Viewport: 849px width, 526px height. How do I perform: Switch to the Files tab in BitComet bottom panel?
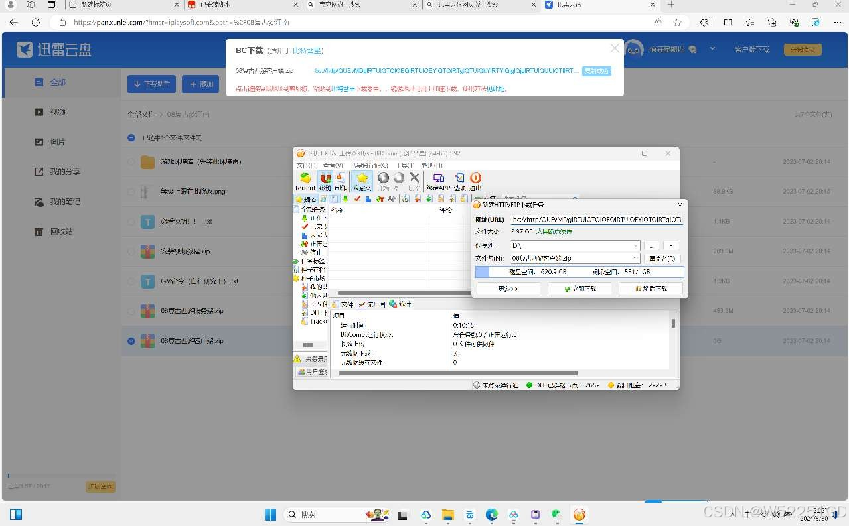pyautogui.click(x=343, y=304)
